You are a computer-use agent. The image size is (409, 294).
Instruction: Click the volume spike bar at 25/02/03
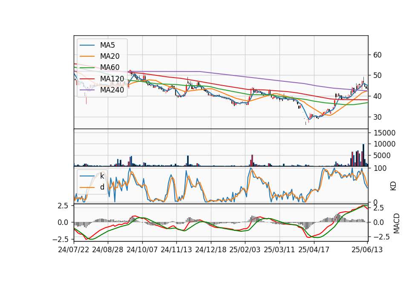tap(252, 161)
